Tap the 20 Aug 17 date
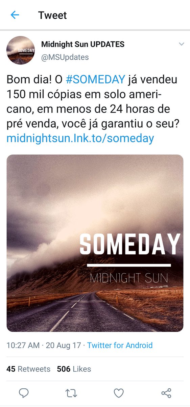The width and height of the screenshot is (190, 407). pyautogui.click(x=63, y=345)
